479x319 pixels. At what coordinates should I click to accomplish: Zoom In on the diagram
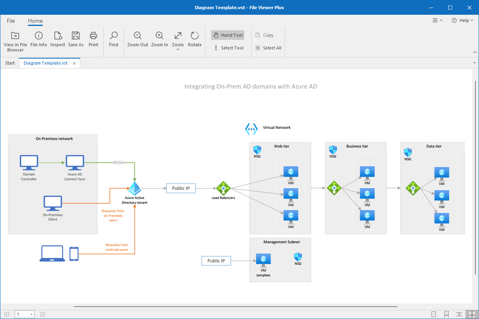click(x=160, y=39)
